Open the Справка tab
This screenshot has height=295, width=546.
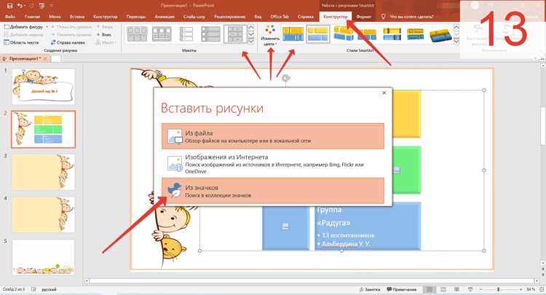(x=305, y=16)
